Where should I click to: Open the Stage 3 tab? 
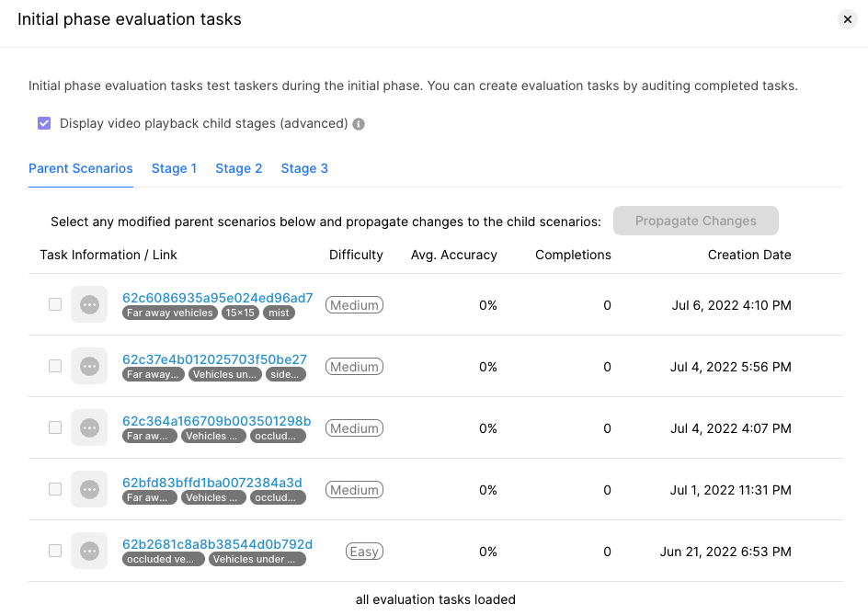click(304, 168)
